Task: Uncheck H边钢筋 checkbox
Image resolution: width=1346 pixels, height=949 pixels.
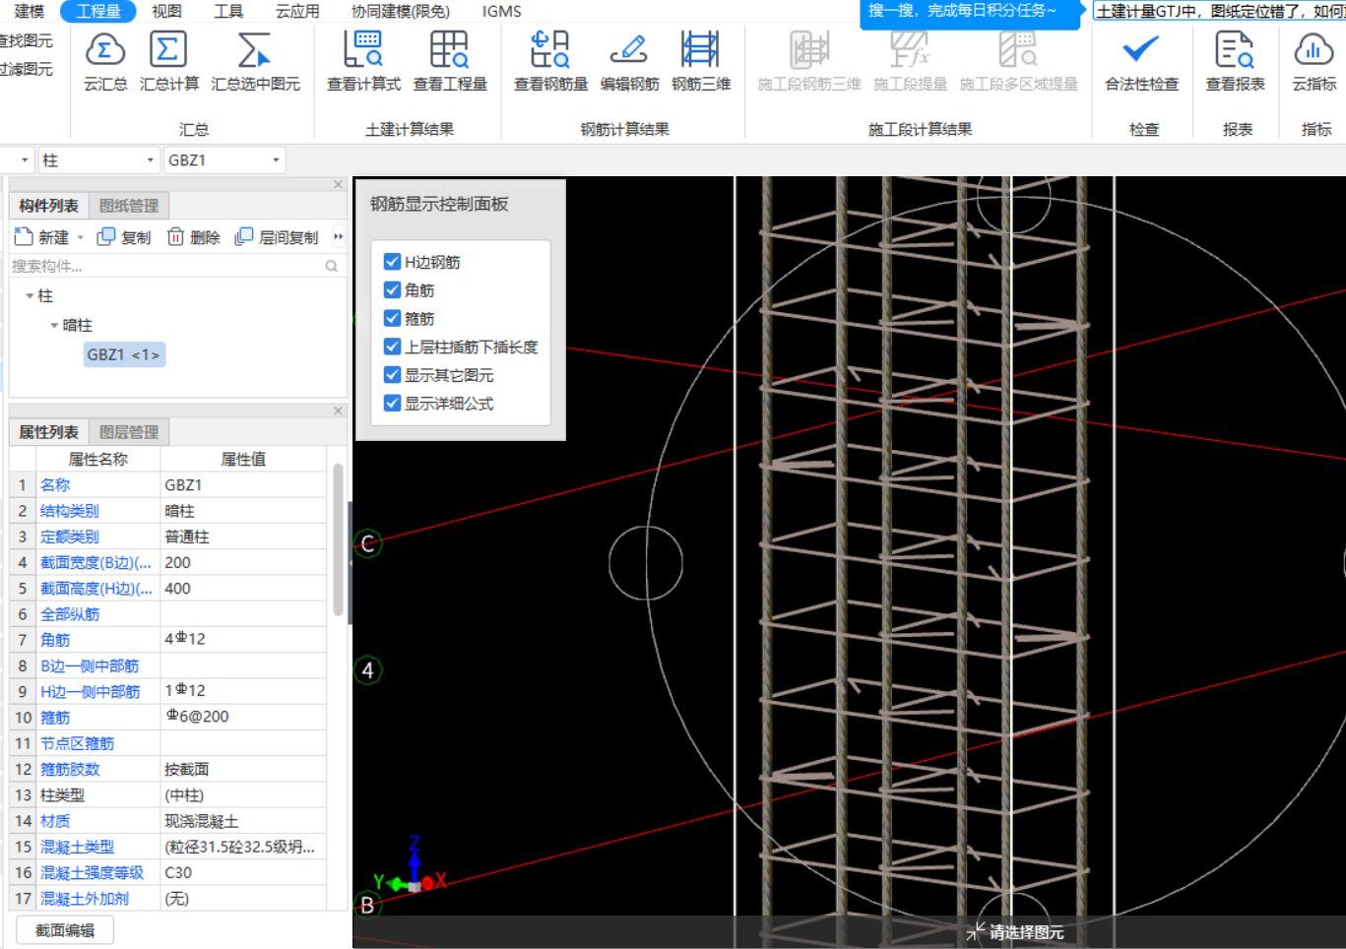Action: tap(392, 262)
